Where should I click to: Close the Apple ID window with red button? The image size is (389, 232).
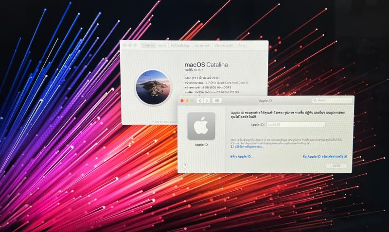[x=182, y=100]
